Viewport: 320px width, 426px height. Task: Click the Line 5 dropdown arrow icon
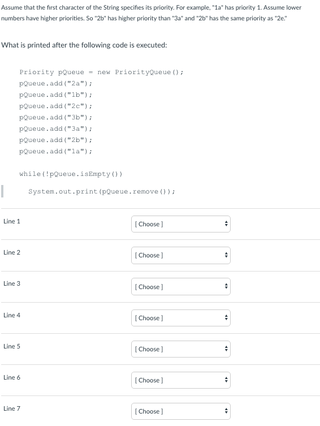(226, 349)
